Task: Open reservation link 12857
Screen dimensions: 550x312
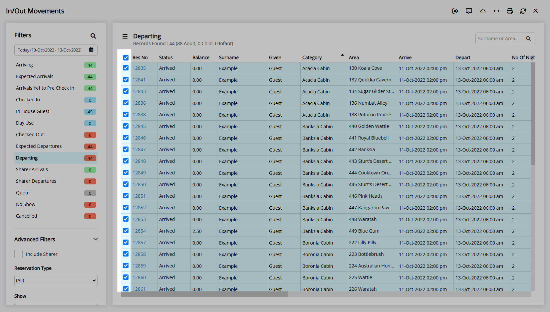Action: point(139,243)
